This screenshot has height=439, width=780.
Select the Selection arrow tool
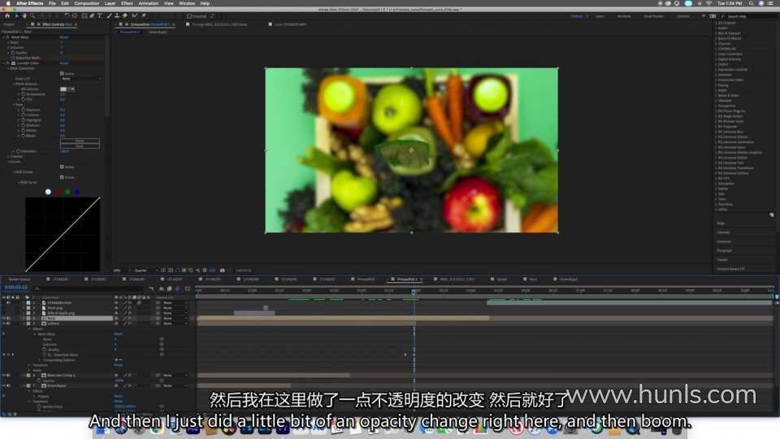pos(16,16)
